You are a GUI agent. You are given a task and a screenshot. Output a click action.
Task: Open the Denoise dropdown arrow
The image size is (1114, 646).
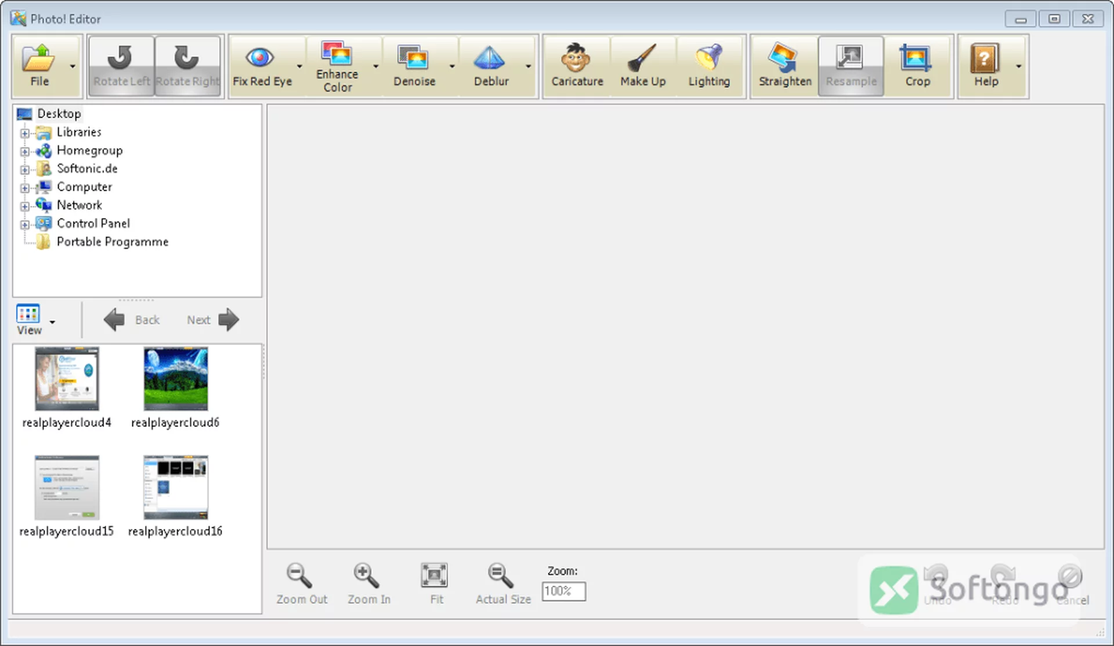pyautogui.click(x=452, y=66)
